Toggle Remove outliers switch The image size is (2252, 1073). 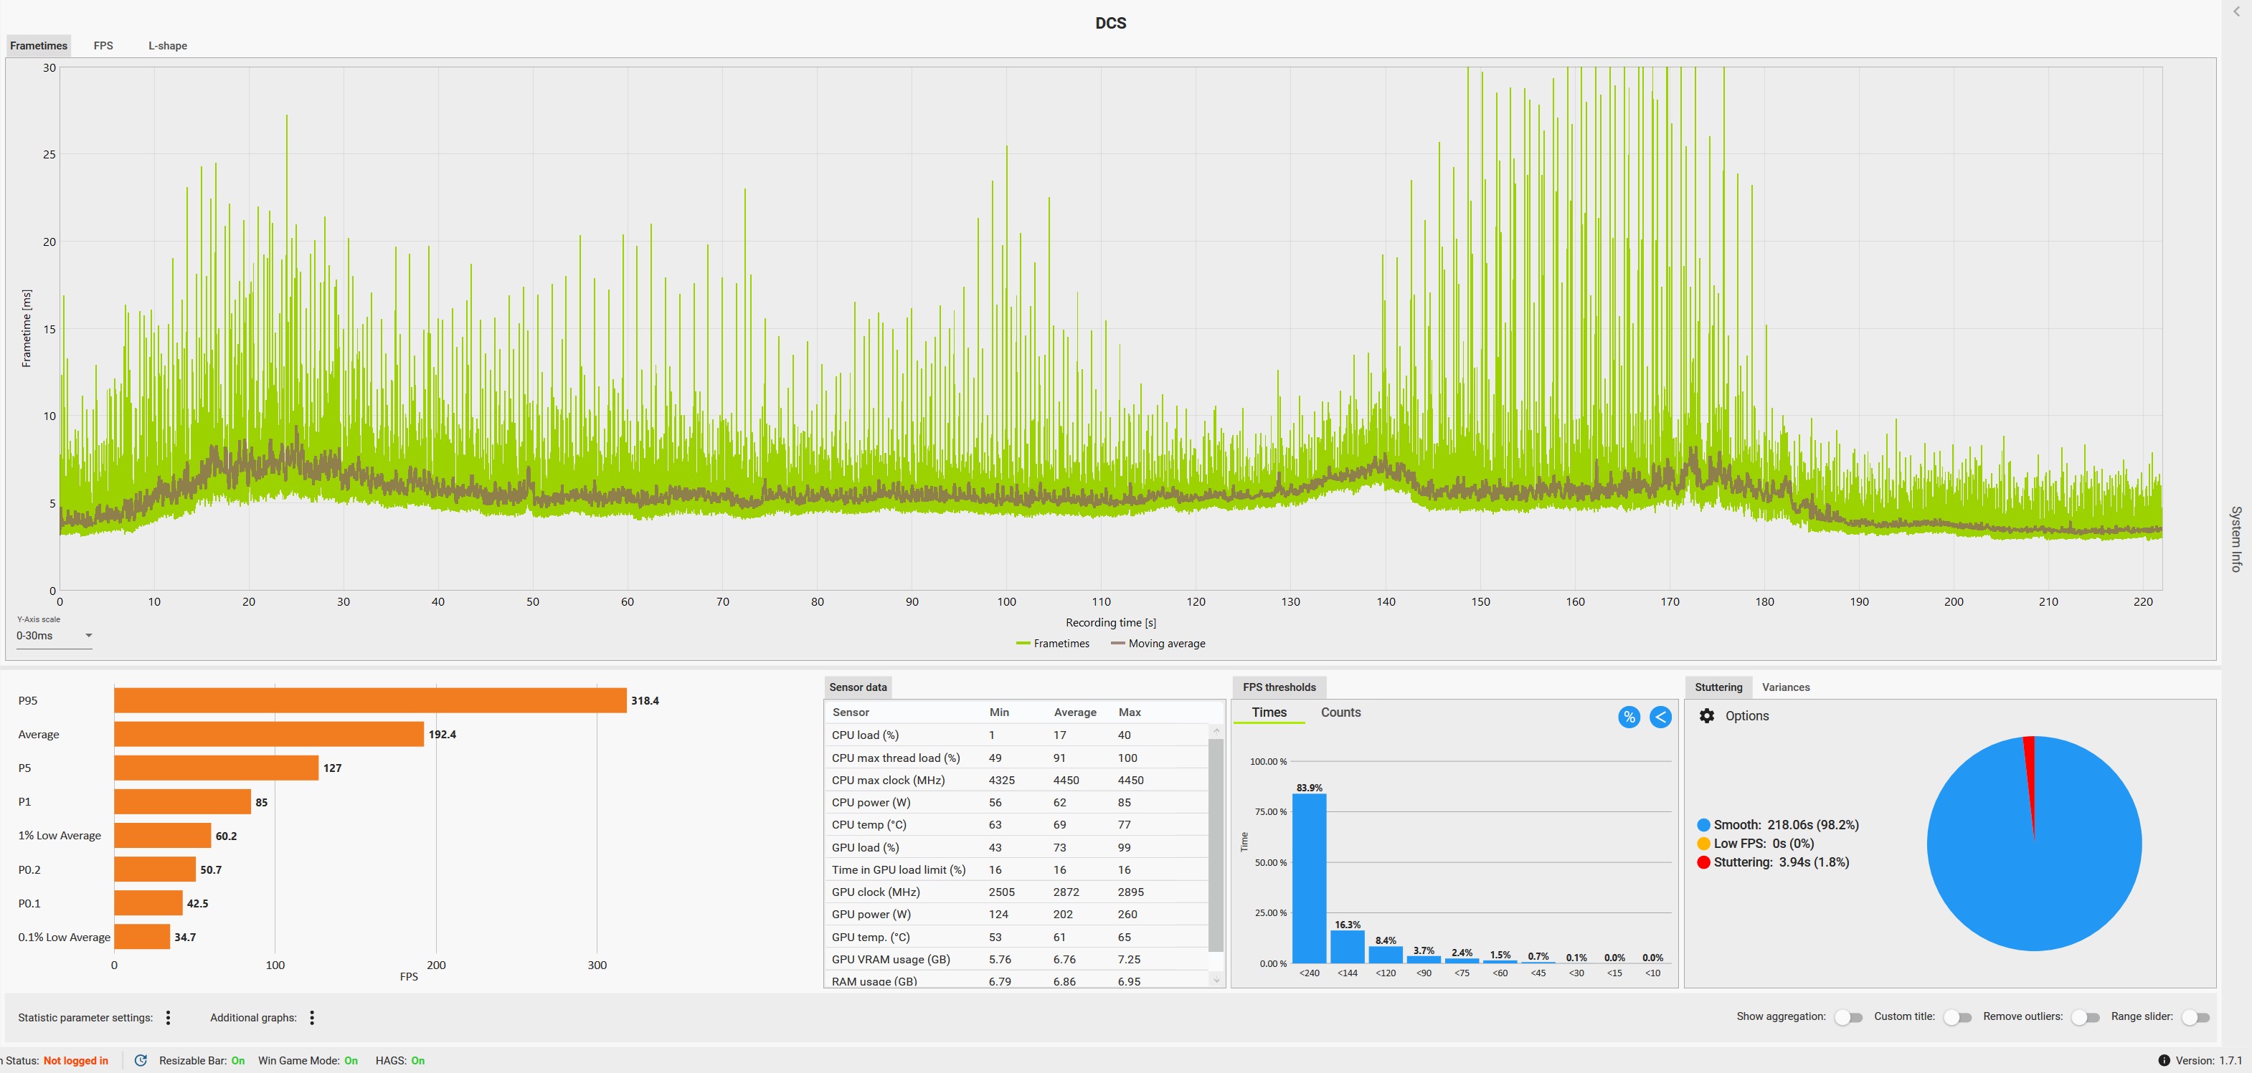click(2085, 1017)
